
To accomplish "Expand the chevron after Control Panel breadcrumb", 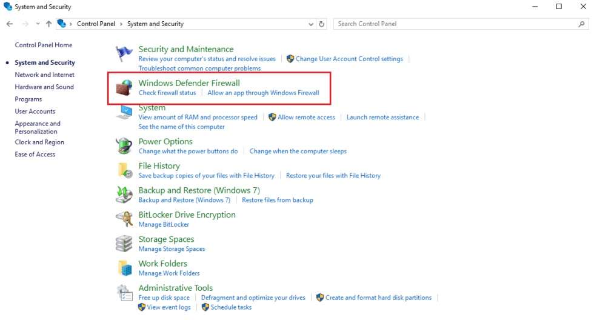I will pyautogui.click(x=122, y=24).
